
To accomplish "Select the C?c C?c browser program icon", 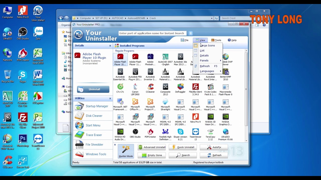I will 120,88.
